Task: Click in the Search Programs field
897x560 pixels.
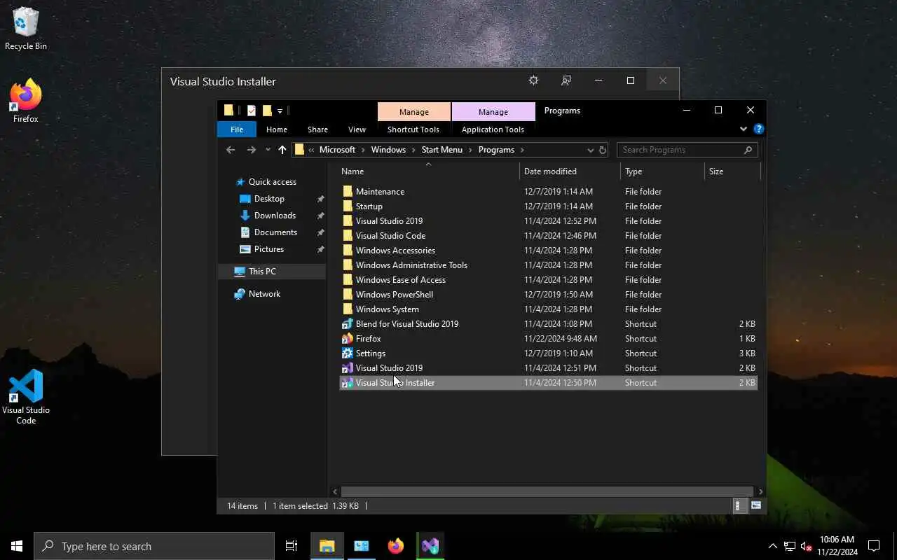Action: pyautogui.click(x=687, y=150)
